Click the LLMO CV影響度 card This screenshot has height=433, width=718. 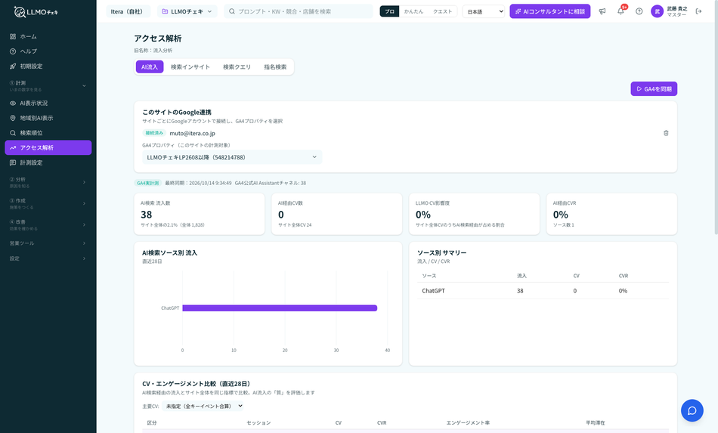pyautogui.click(x=474, y=214)
